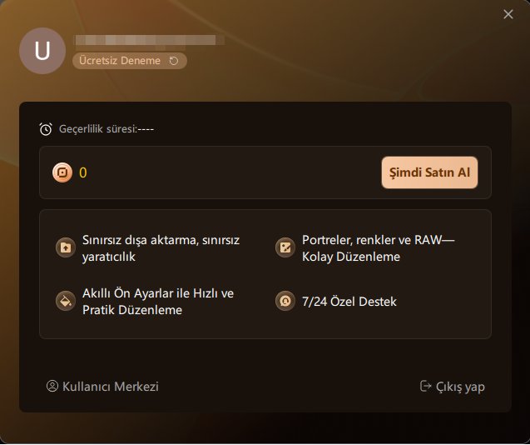Click the alarm clock icon near Geçerlilik süresi
530x445 pixels.
pos(46,129)
